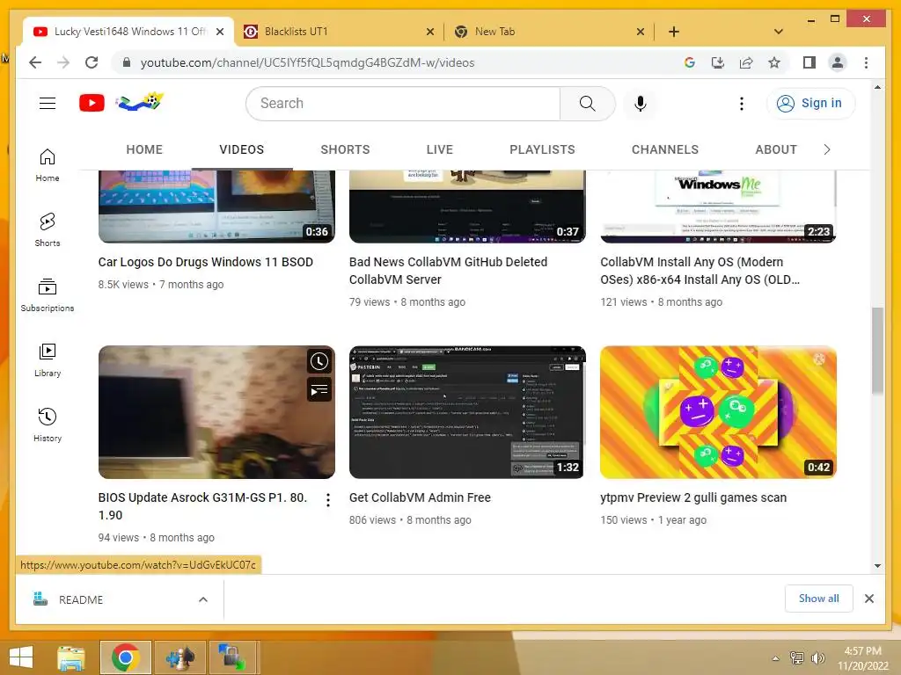901x675 pixels.
Task: Open Windows Start button
Action: tap(21, 657)
